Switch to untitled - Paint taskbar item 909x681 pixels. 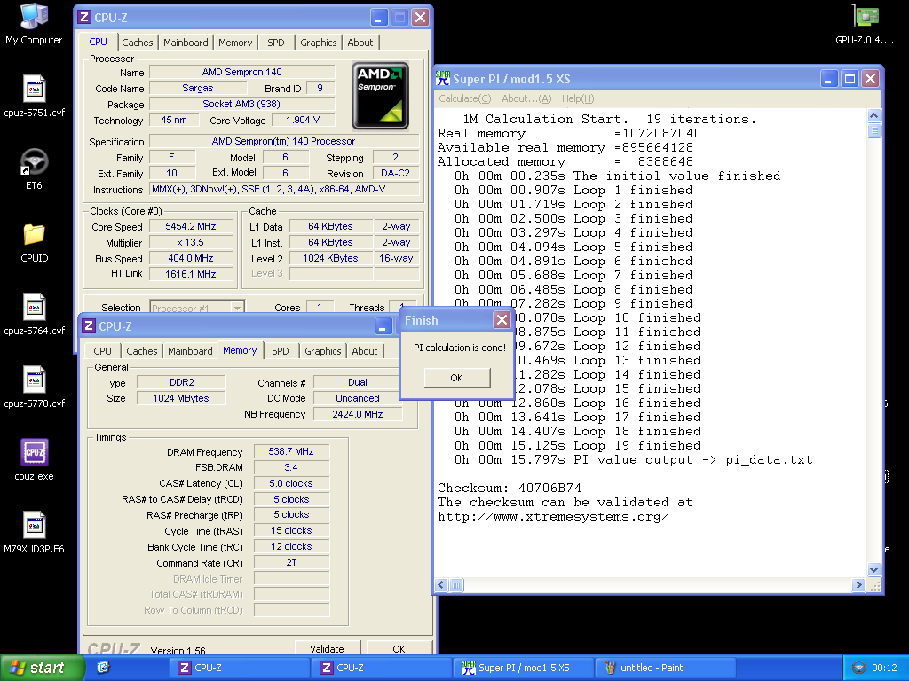[664, 668]
